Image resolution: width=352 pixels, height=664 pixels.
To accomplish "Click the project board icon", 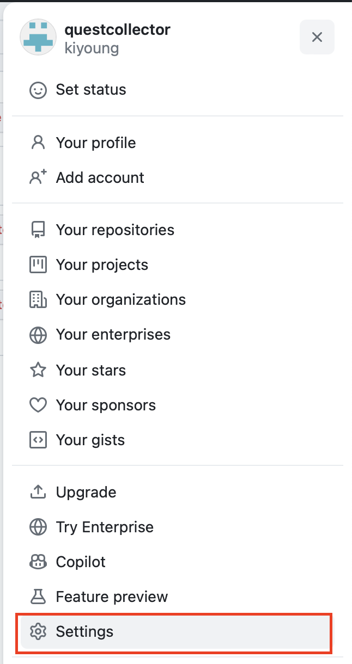I will pos(38,265).
